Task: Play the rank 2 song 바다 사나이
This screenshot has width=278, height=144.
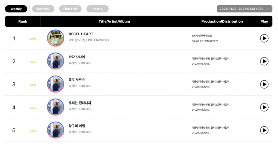Action: pos(264,61)
